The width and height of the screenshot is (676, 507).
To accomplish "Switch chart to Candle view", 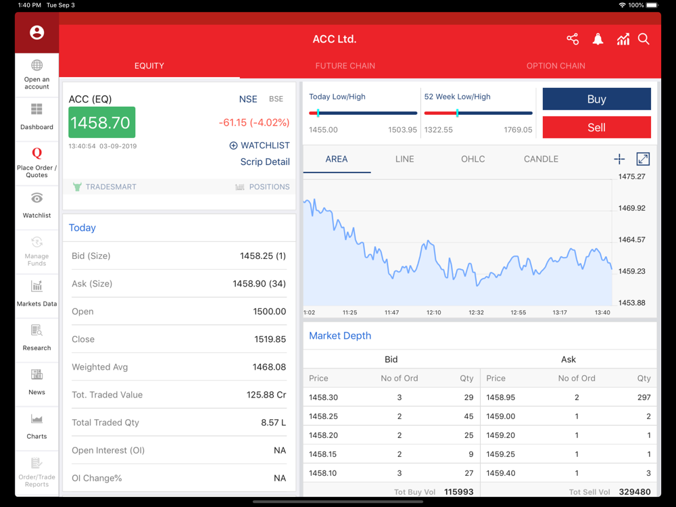I will (541, 159).
